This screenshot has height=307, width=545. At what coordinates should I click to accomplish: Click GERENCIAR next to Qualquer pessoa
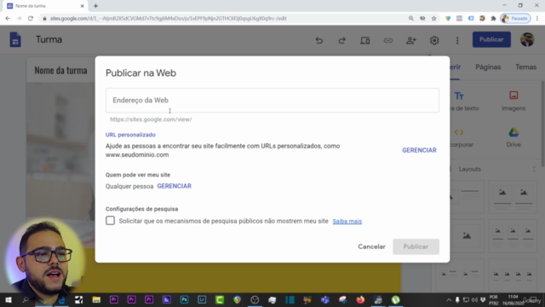pos(174,186)
